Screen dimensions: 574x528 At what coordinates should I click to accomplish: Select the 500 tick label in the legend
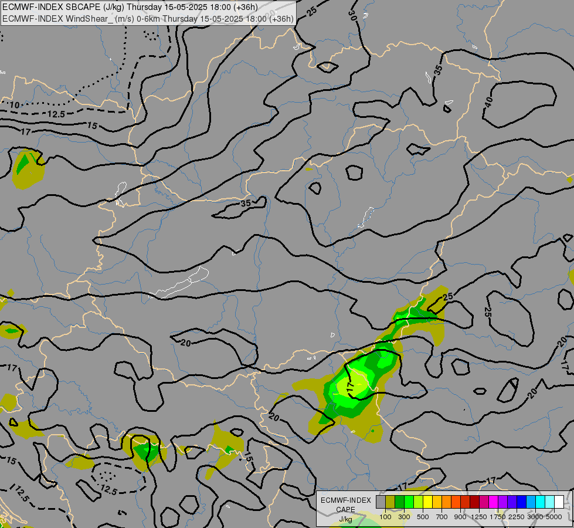pyautogui.click(x=423, y=517)
